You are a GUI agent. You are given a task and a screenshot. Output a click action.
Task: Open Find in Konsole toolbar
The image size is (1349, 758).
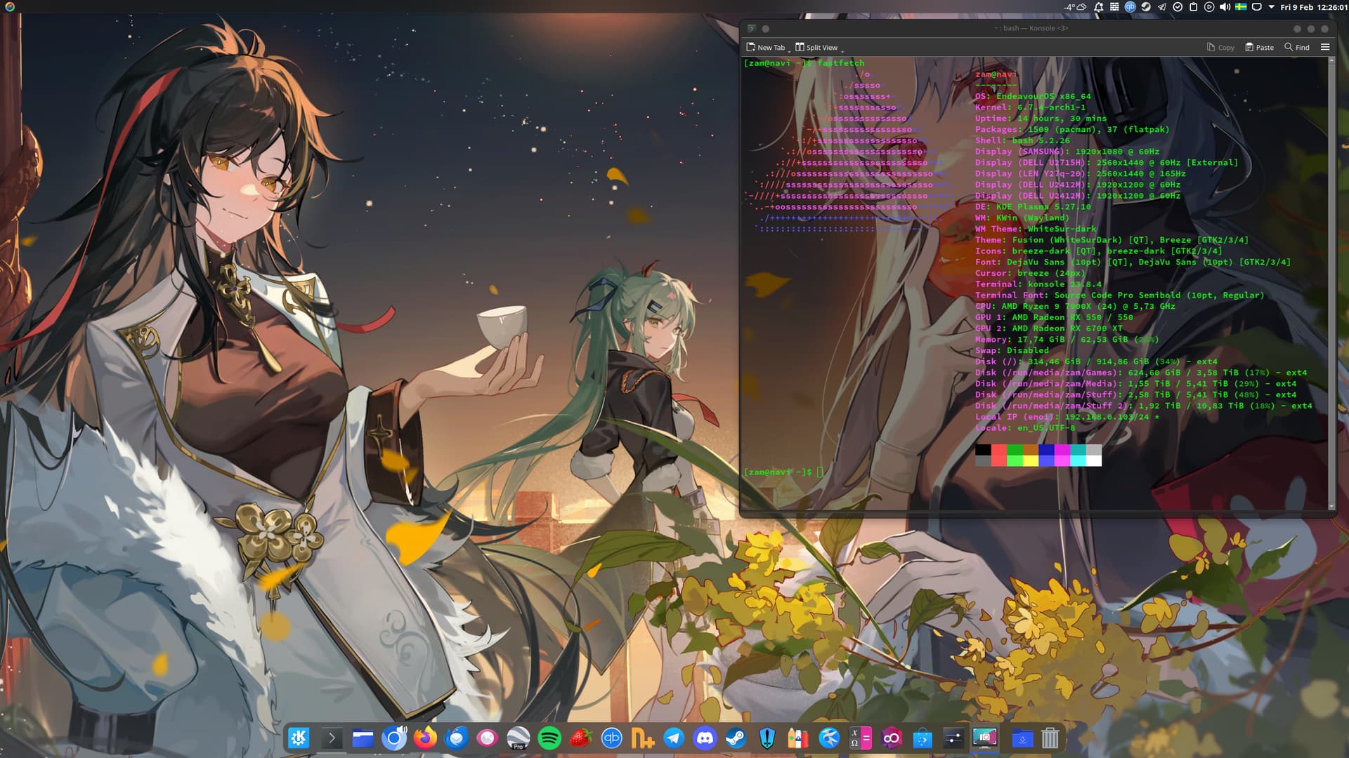coord(1297,47)
